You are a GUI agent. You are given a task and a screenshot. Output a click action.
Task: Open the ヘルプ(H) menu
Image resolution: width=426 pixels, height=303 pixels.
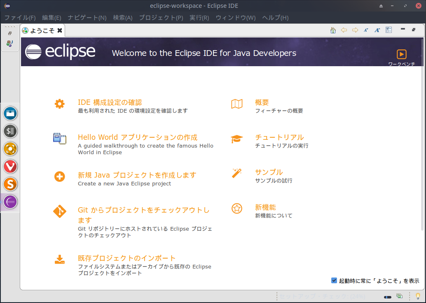coord(275,18)
